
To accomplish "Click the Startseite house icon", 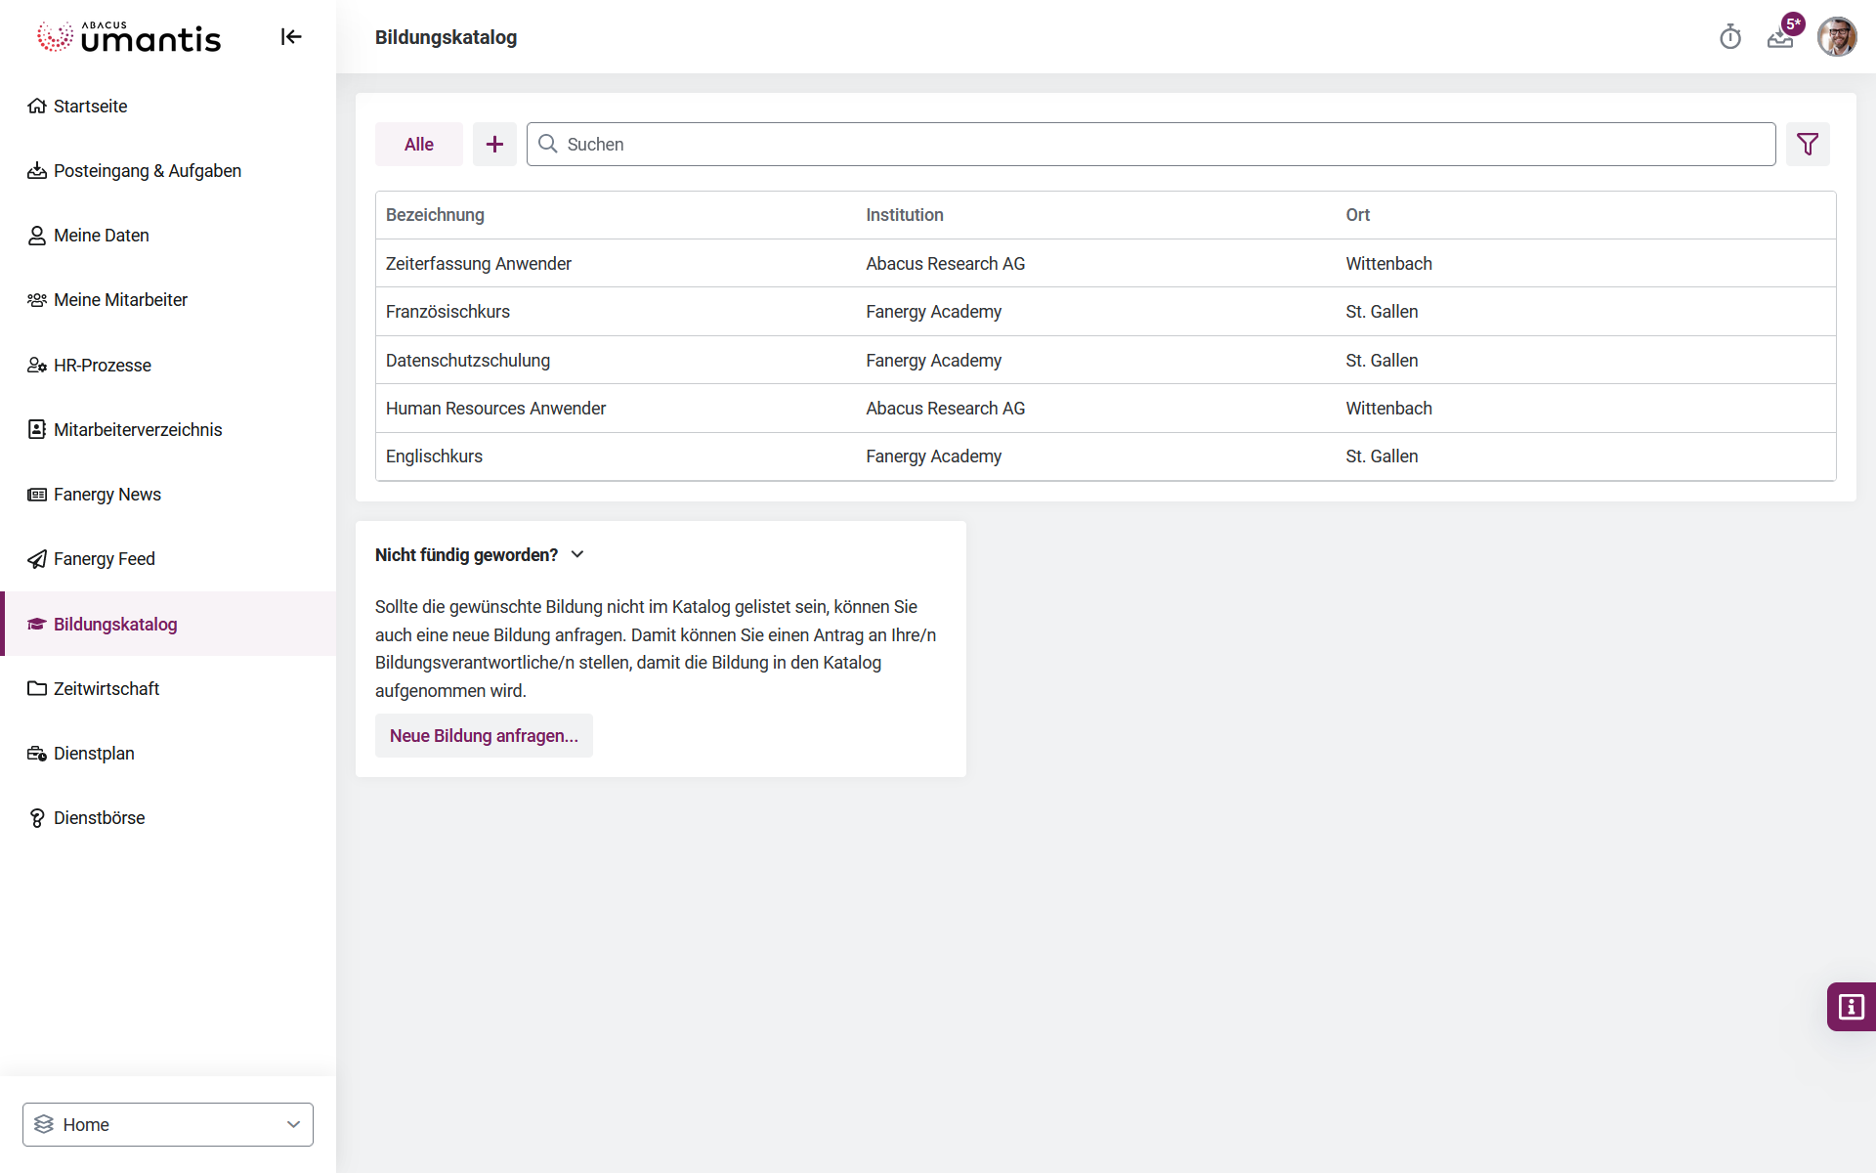I will [37, 107].
